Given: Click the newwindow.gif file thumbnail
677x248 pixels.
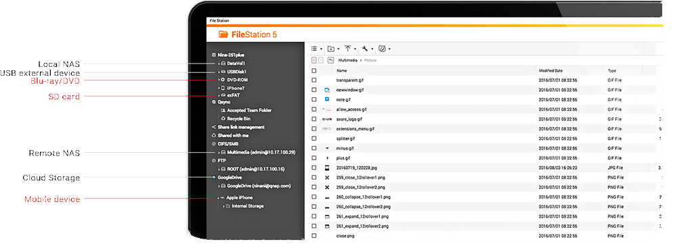Looking at the screenshot, I should pos(327,90).
